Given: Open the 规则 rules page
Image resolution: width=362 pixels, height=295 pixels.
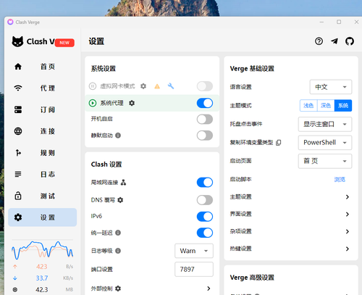Looking at the screenshot, I should [x=43, y=153].
